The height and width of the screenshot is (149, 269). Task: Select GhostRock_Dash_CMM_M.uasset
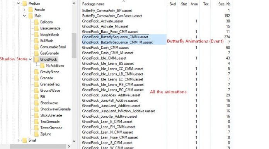pyautogui.click(x=108, y=53)
